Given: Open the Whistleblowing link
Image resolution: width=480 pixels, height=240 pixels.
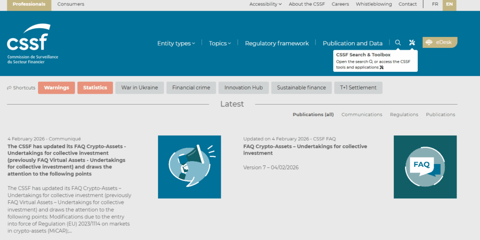Looking at the screenshot, I should (374, 4).
